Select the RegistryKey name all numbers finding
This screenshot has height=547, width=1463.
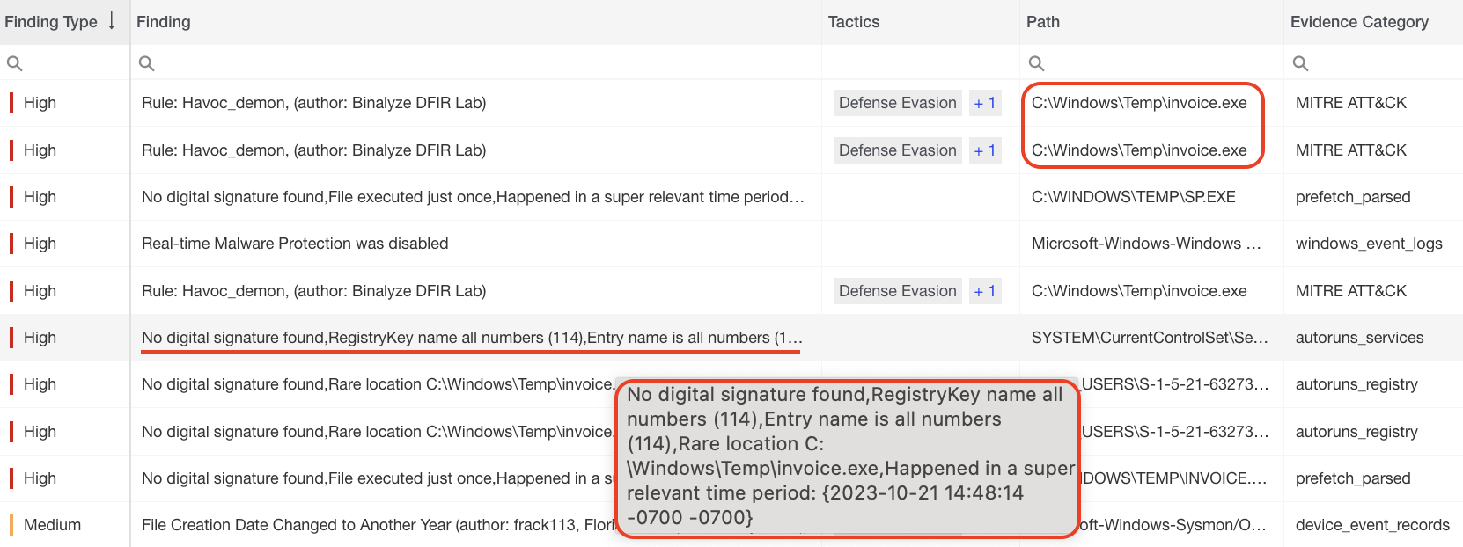471,338
